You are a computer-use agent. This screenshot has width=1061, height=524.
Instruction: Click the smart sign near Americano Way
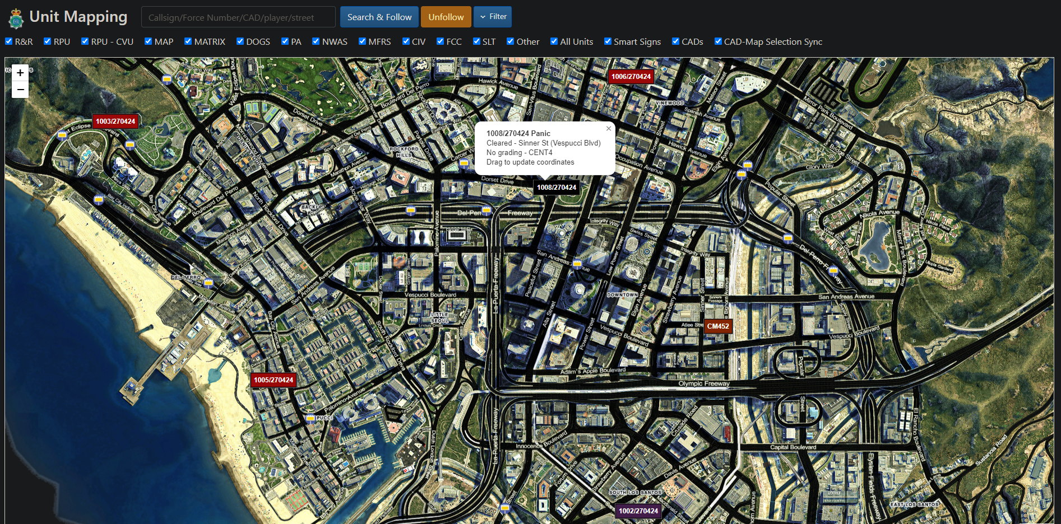(x=166, y=79)
